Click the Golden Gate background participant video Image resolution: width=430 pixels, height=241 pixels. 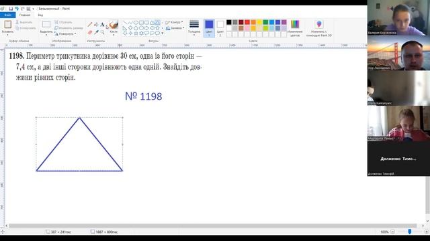point(398,53)
